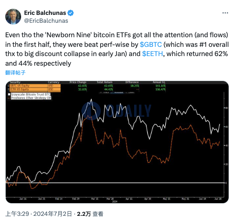Toggle Proshares Ether Strategy legend marker
Viewport: 233px width, 222px height.
tap(9, 98)
